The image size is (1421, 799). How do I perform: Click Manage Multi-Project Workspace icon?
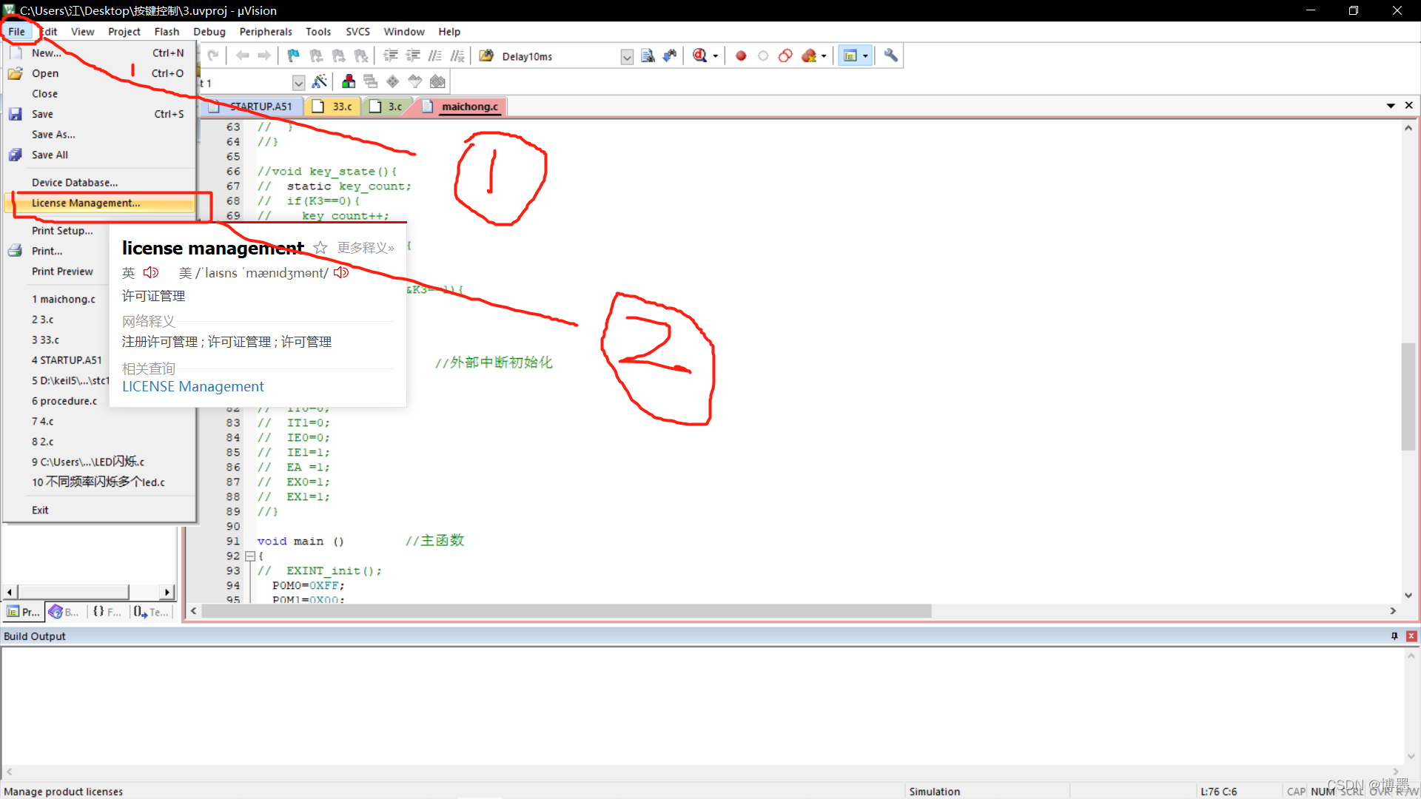click(x=371, y=81)
